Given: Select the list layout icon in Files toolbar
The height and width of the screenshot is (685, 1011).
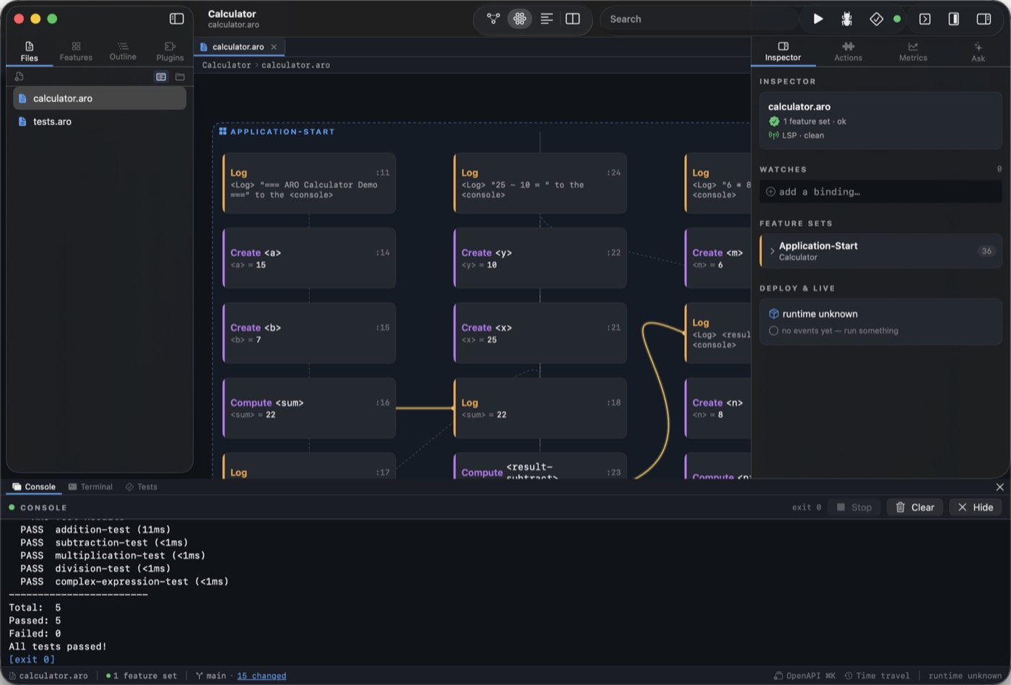Looking at the screenshot, I should coord(161,77).
